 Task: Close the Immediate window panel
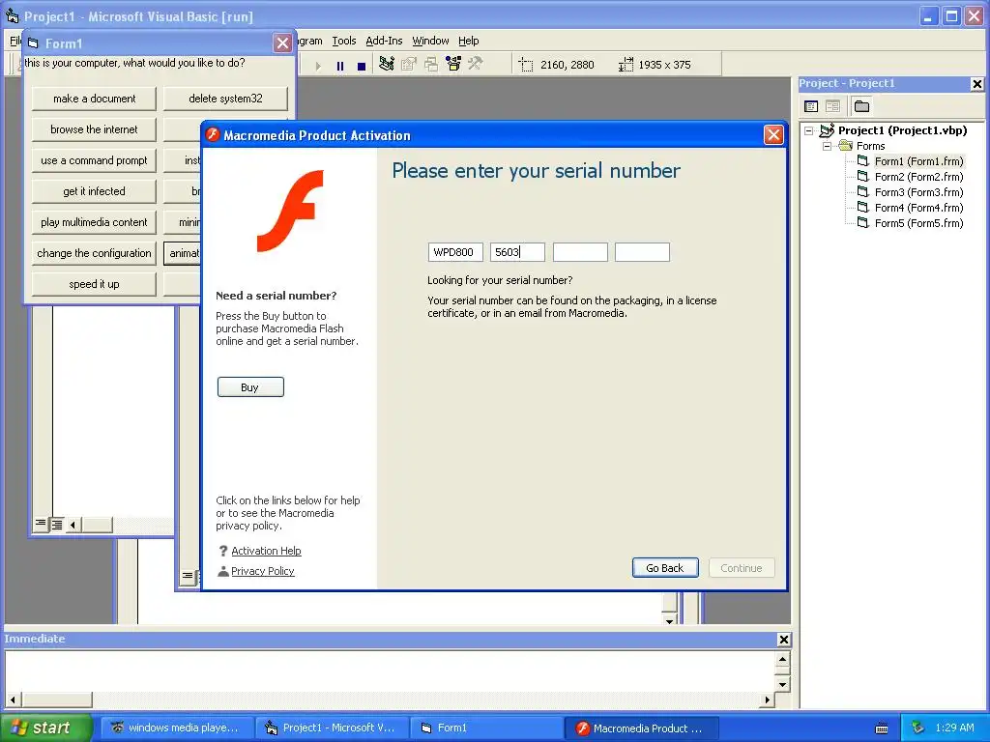[783, 640]
